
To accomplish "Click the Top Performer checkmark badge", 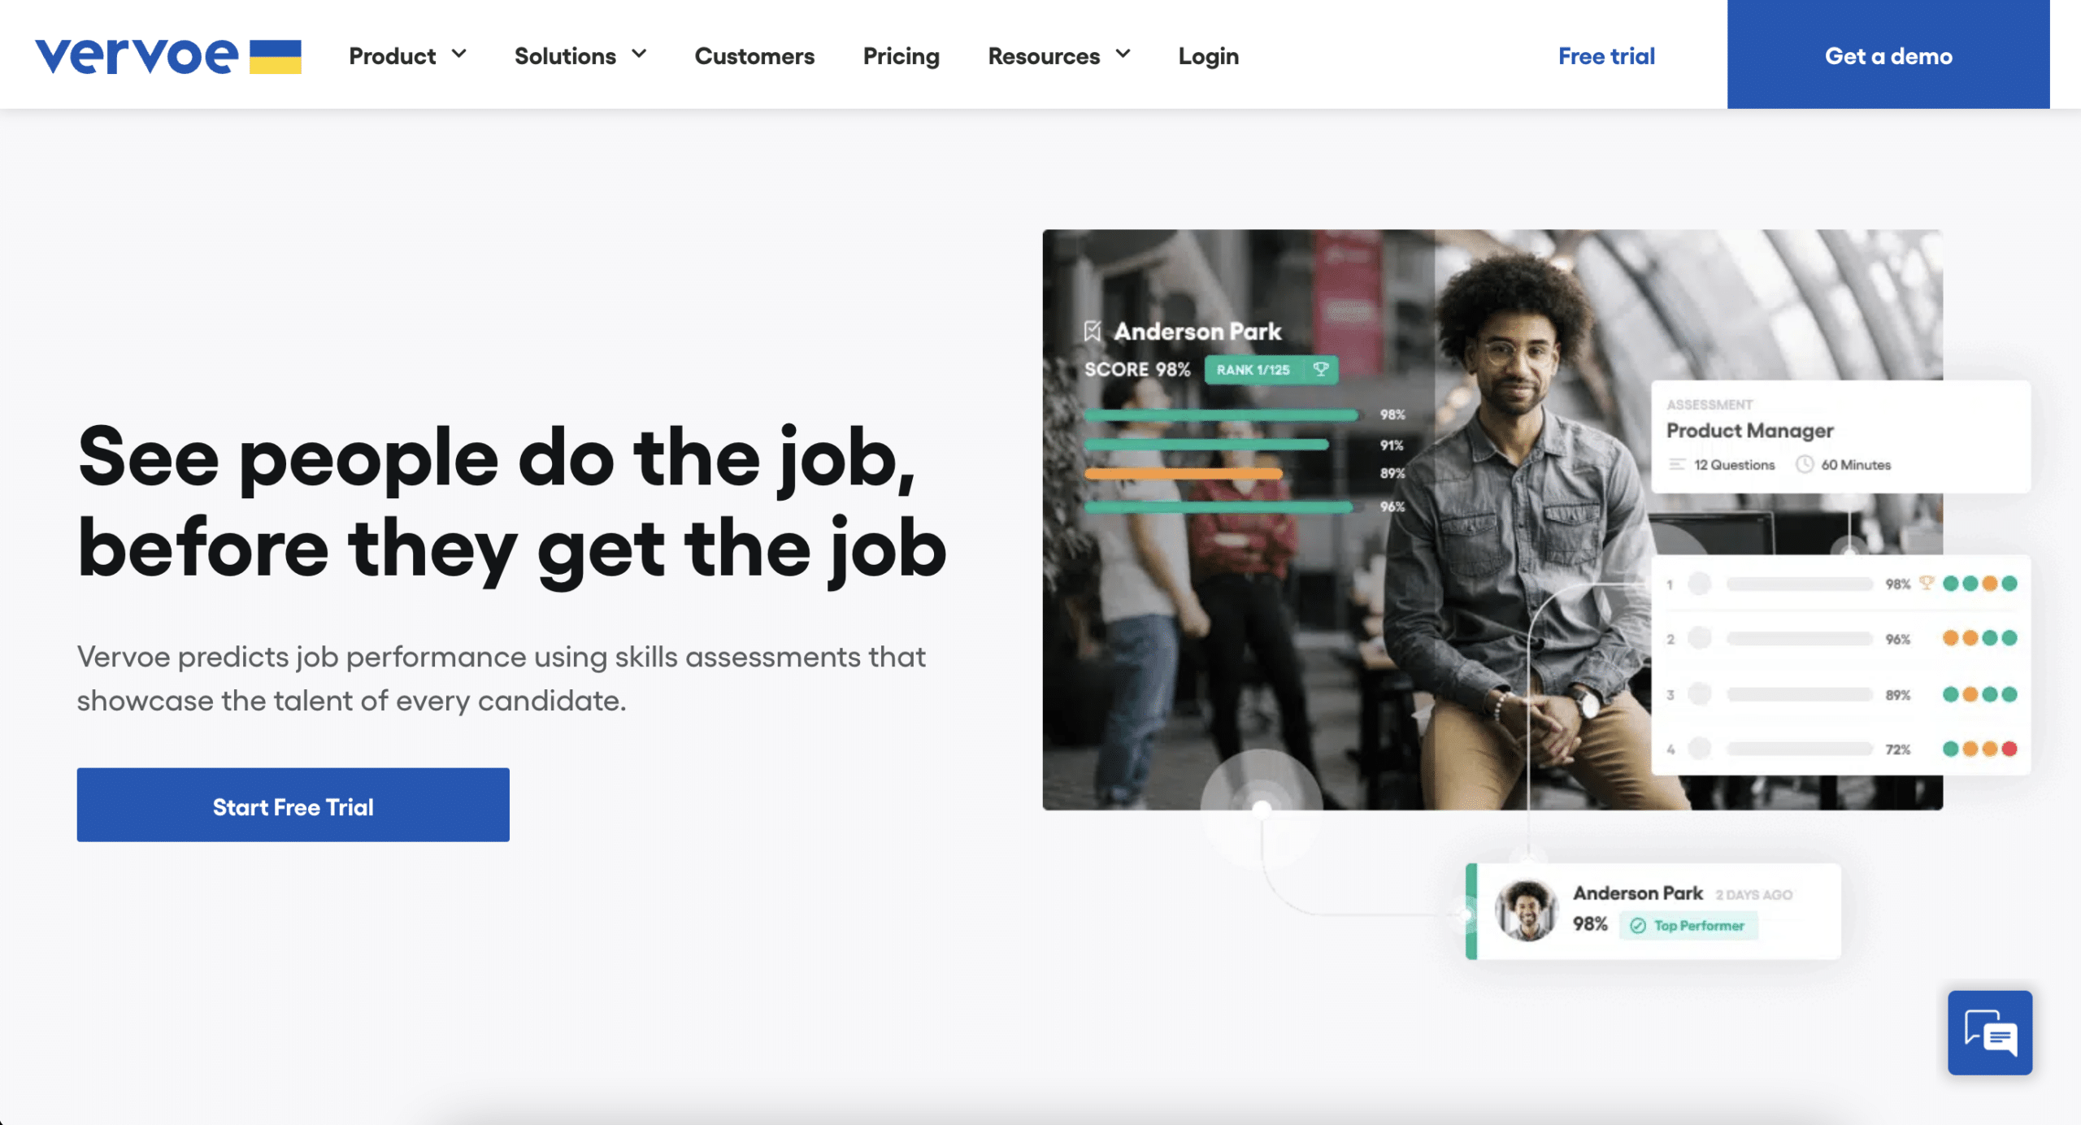I will point(1688,926).
